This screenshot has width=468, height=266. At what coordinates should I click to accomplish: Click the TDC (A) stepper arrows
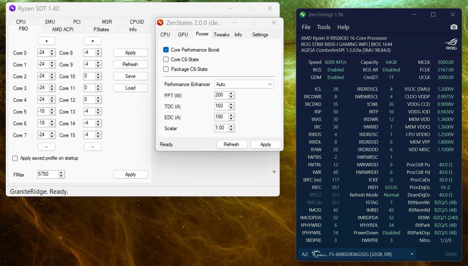tap(231, 106)
